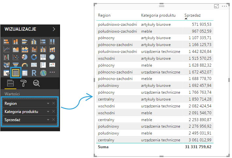Open Kategoria produktu field dropdown arrow

click(x=48, y=112)
